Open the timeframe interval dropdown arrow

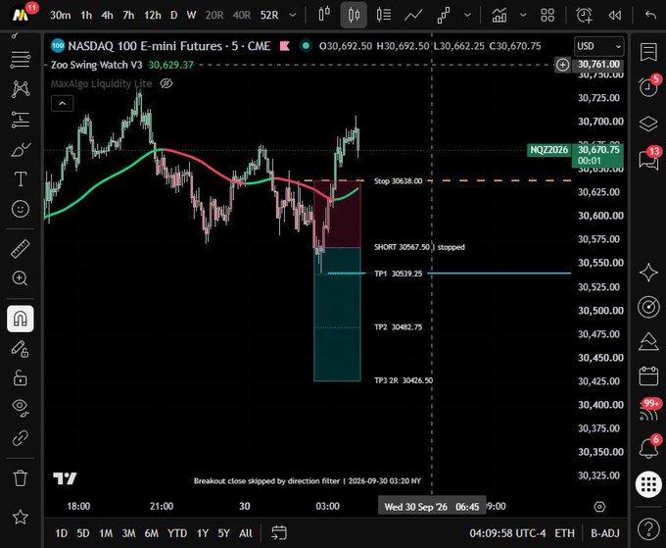tap(293, 16)
